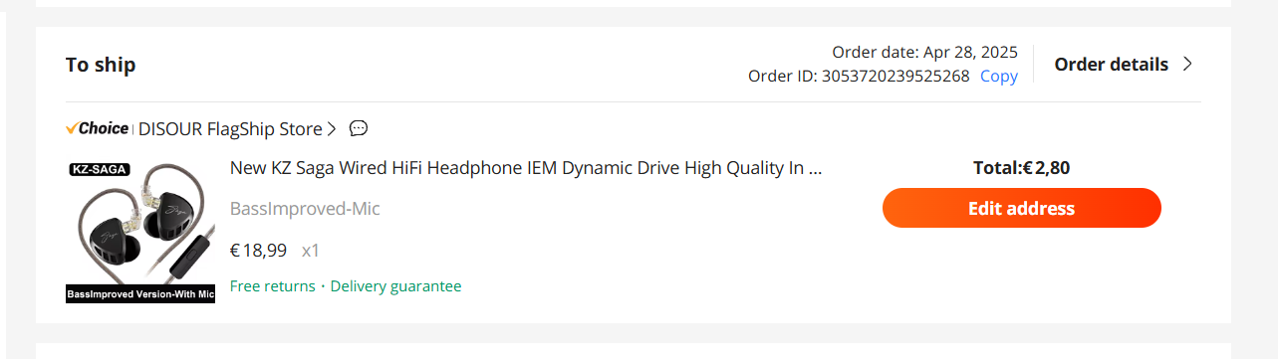Click the Total: €2,80 amount
1278x359 pixels.
[x=1022, y=168]
